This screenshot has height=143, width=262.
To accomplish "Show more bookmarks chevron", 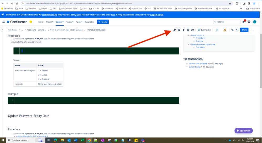I will [x=241, y=8].
